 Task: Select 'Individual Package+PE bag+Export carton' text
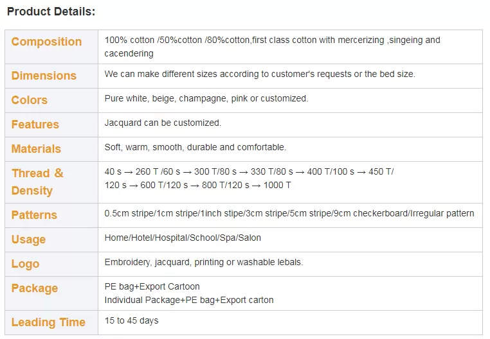[189, 300]
